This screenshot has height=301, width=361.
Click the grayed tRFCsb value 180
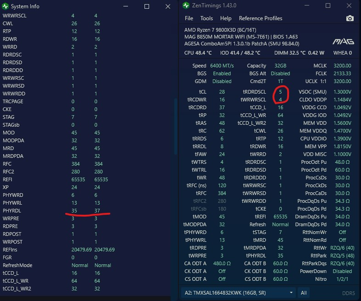tap(222, 209)
